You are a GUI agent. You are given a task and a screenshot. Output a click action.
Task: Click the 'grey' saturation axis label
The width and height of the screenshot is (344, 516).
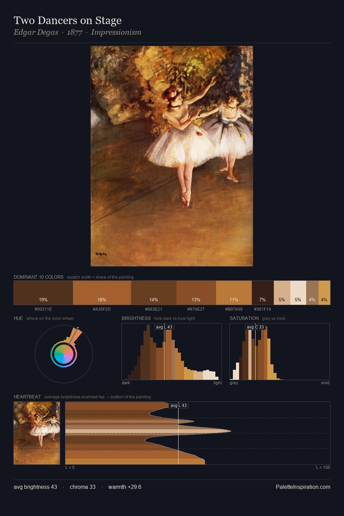234,383
